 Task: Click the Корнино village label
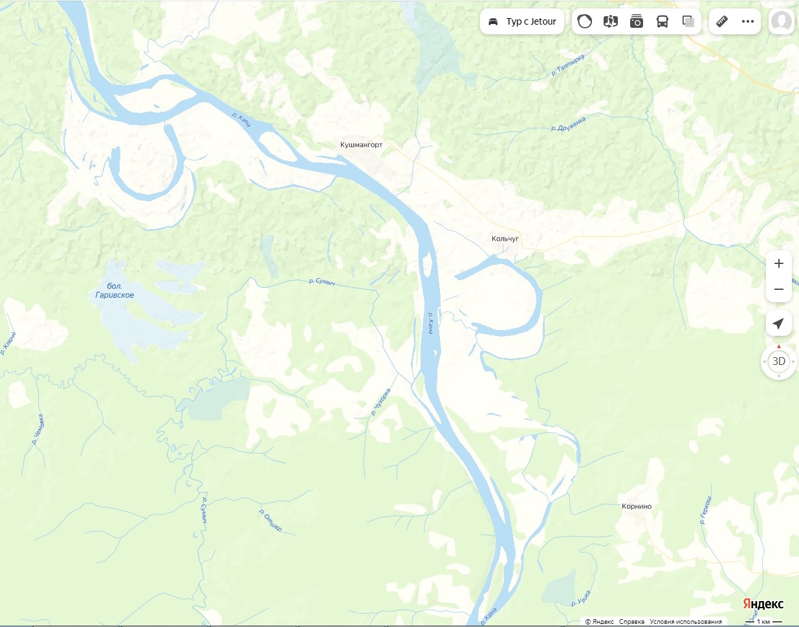(637, 507)
